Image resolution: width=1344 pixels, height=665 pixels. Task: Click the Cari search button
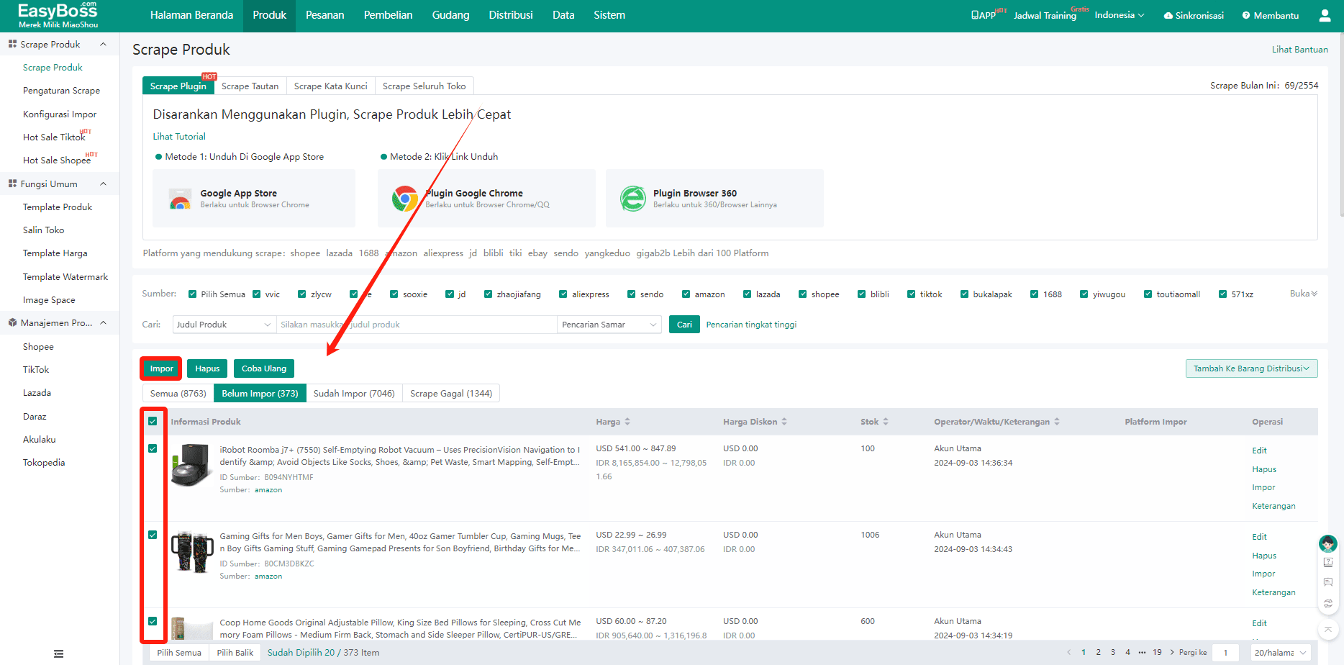click(684, 325)
